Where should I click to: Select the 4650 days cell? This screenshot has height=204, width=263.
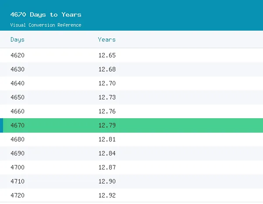point(18,97)
